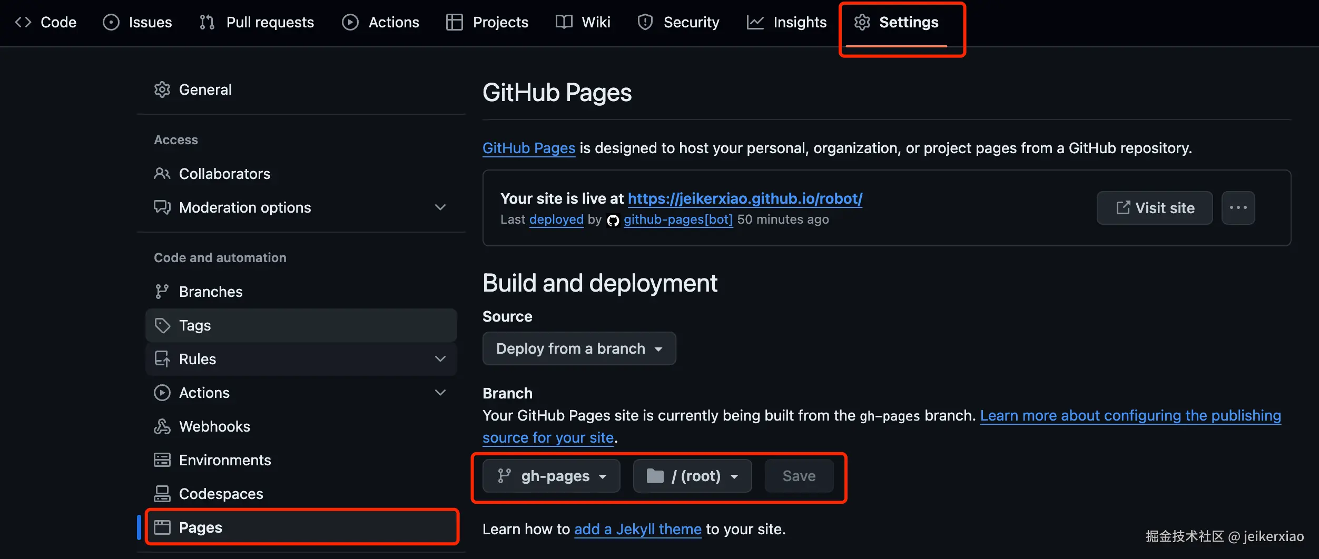
Task: Open the Projects tab
Action: coord(487,22)
